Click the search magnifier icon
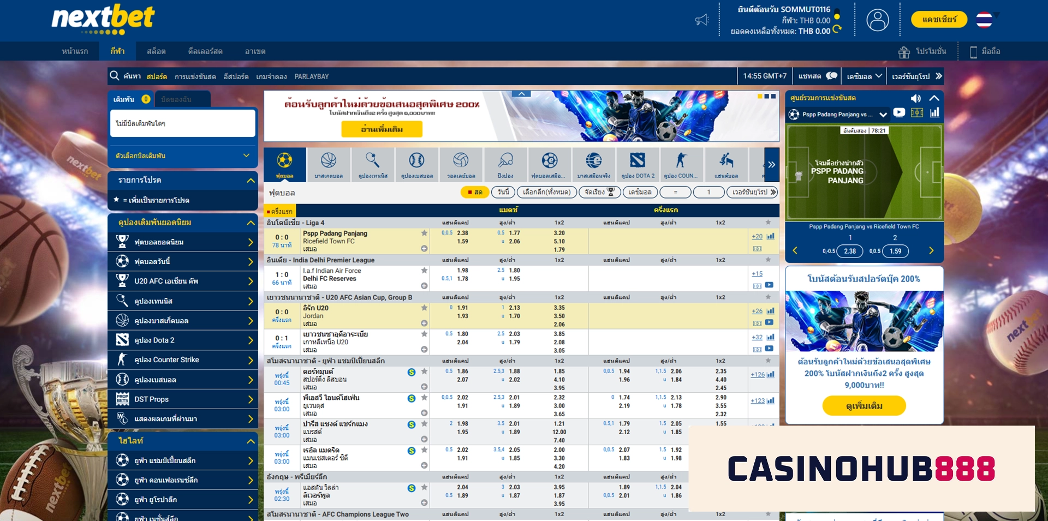This screenshot has height=521, width=1048. coord(115,76)
